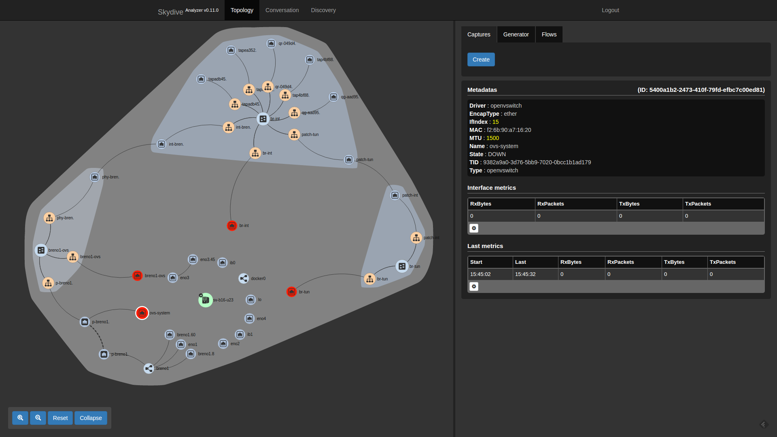The width and height of the screenshot is (777, 437).
Task: Select the eno4 interface node
Action: pyautogui.click(x=250, y=318)
